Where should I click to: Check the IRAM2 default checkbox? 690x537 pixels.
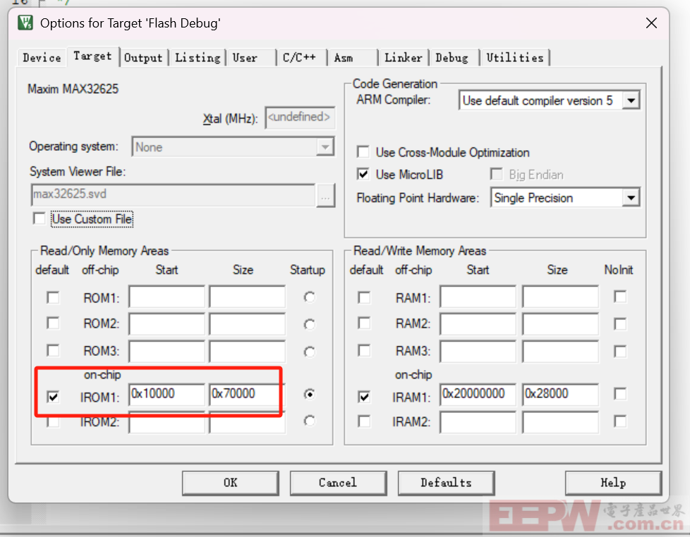pyautogui.click(x=364, y=422)
